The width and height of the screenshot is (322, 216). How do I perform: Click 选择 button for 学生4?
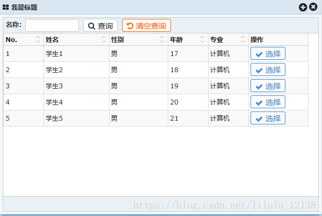[268, 102]
